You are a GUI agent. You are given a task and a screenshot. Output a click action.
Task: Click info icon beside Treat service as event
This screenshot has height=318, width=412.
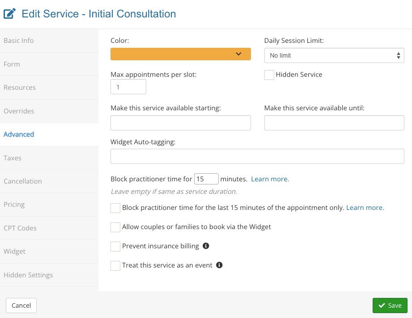click(x=219, y=265)
